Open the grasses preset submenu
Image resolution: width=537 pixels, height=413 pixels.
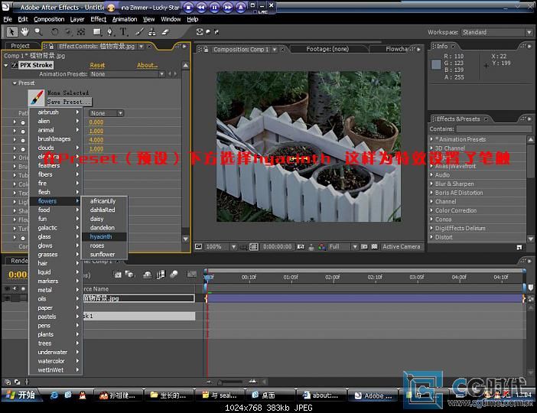56,255
